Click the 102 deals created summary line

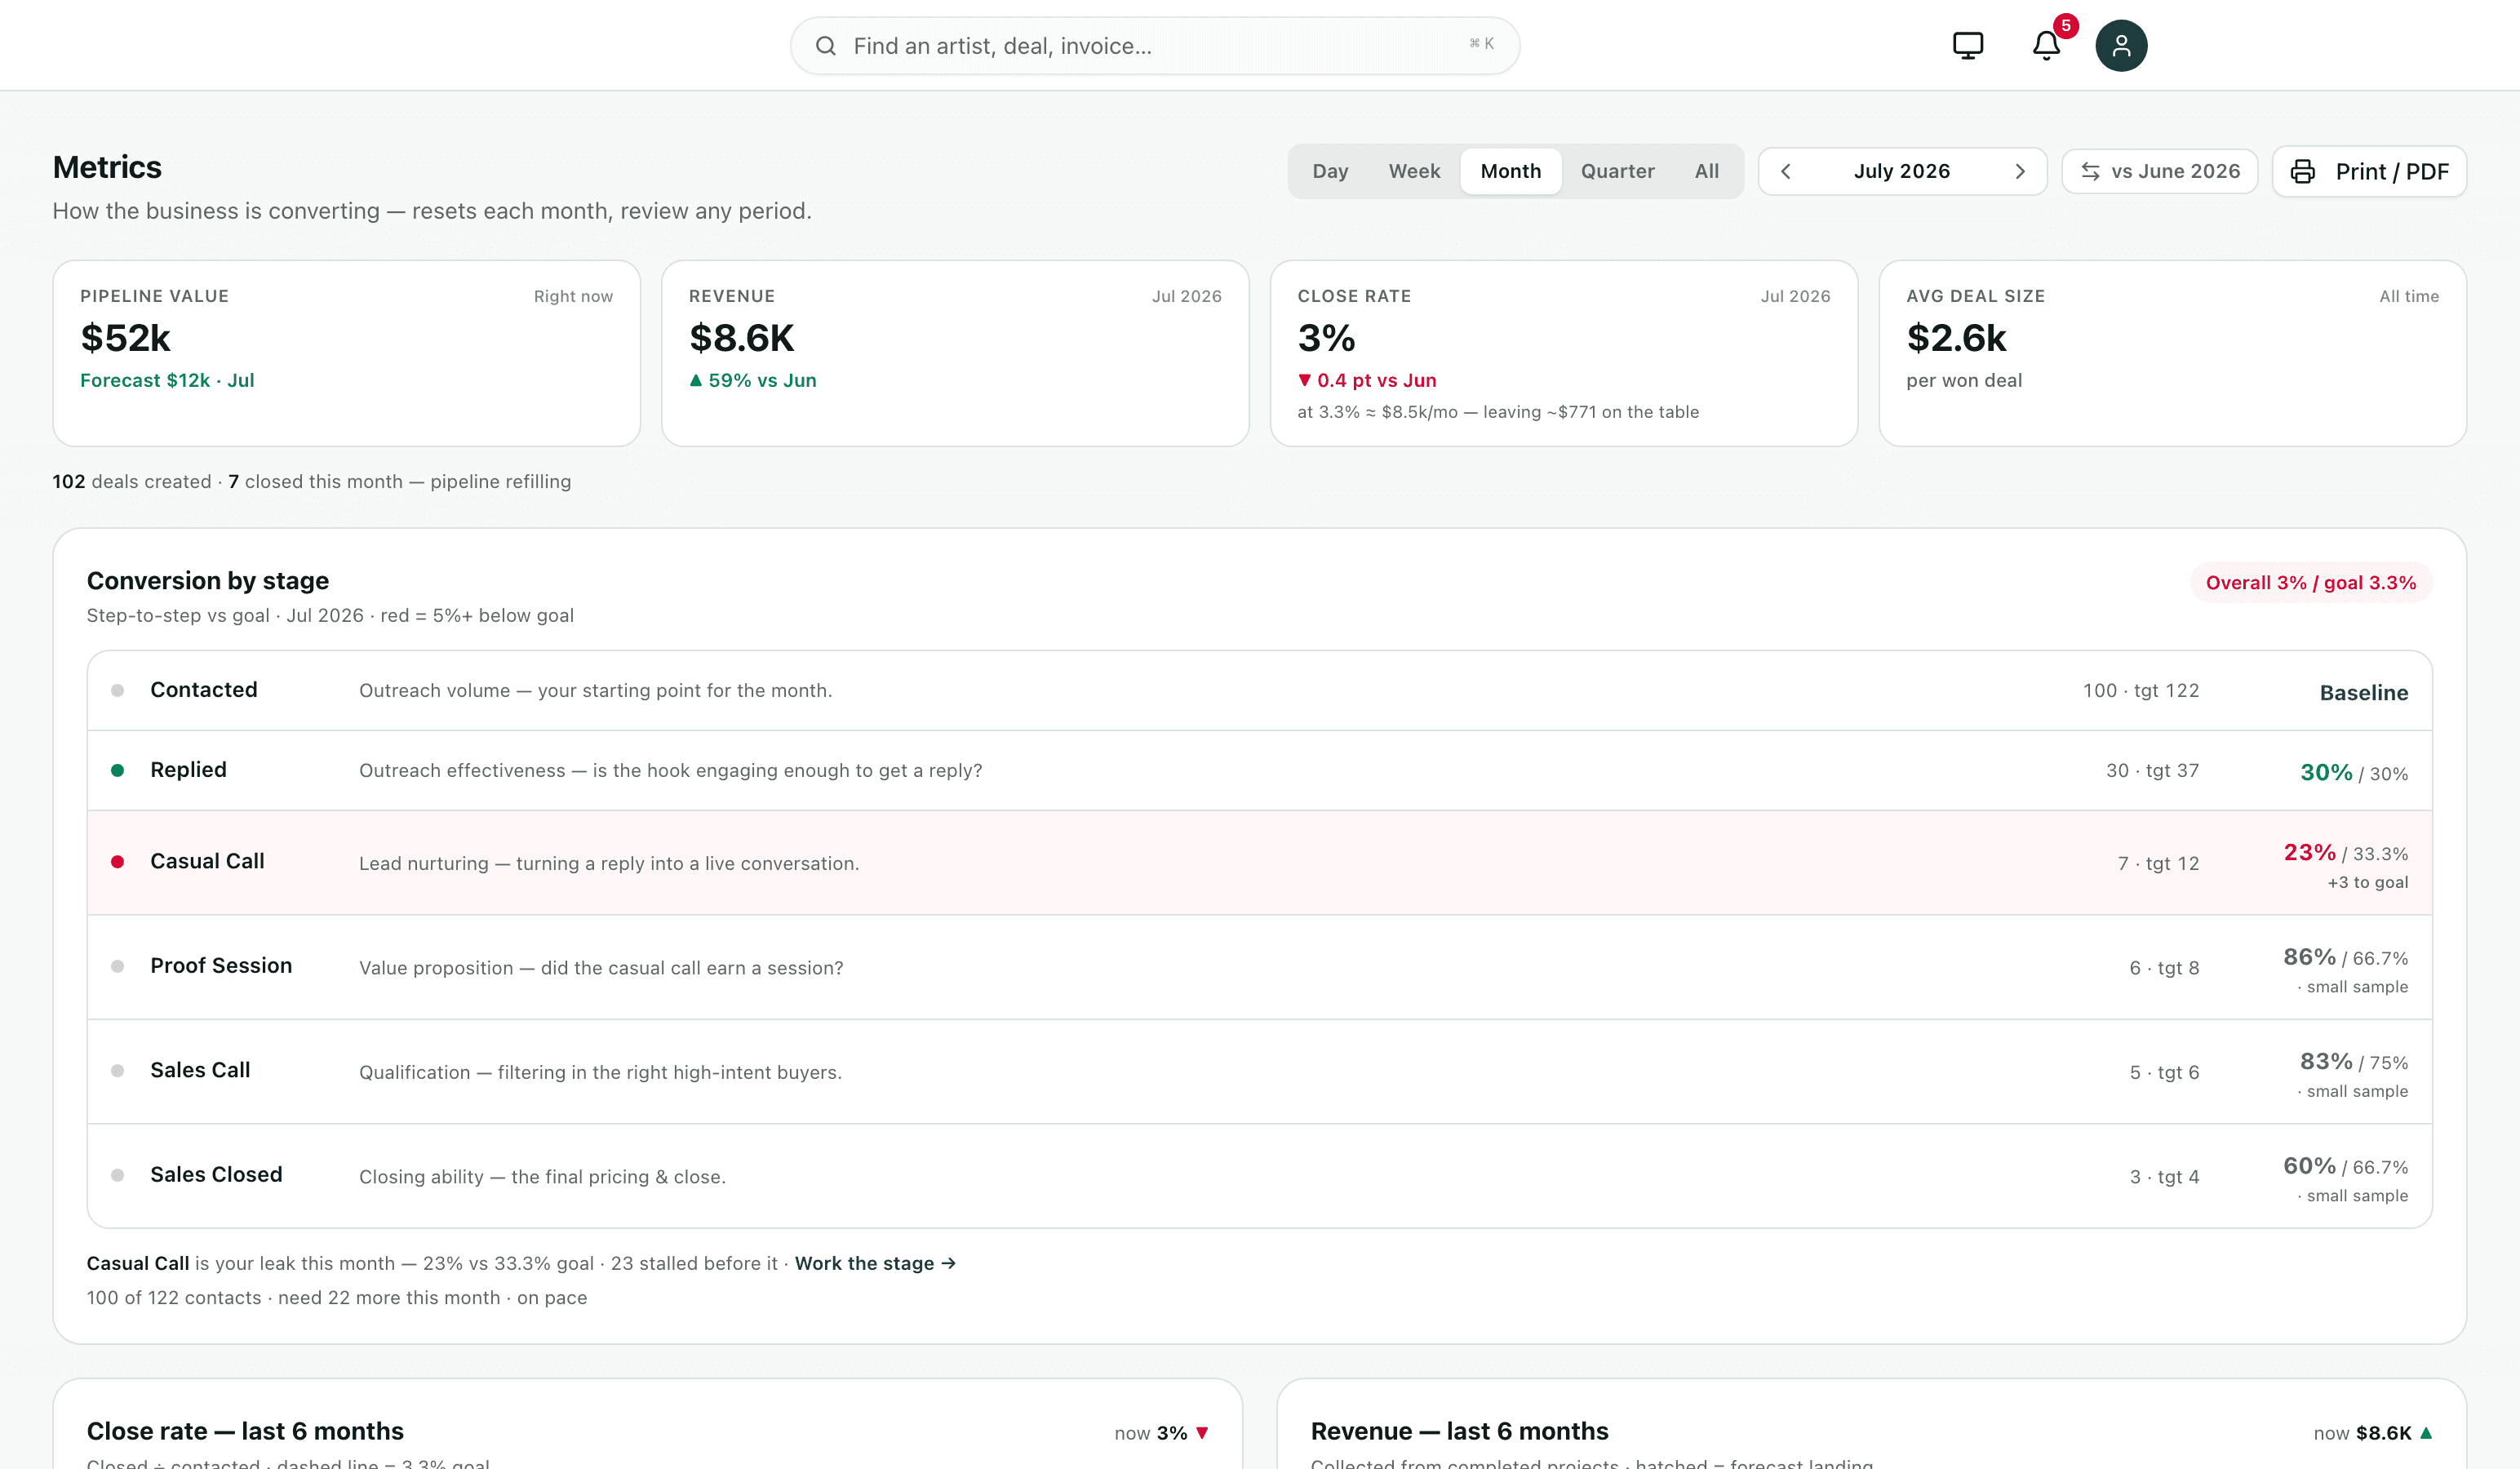[312, 482]
